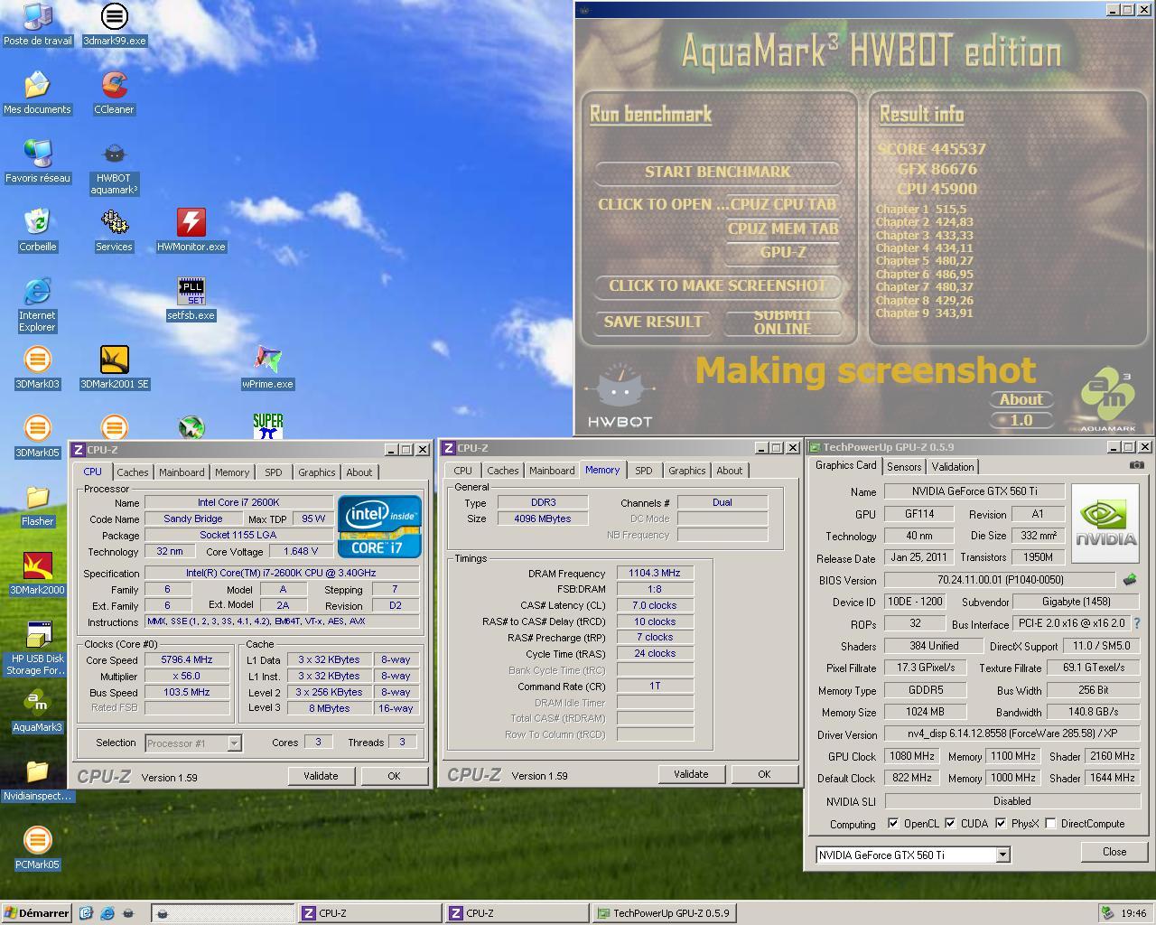Launch HWMonitor.exe from the desktop
Viewport: 1156px width, 925px height.
point(191,230)
